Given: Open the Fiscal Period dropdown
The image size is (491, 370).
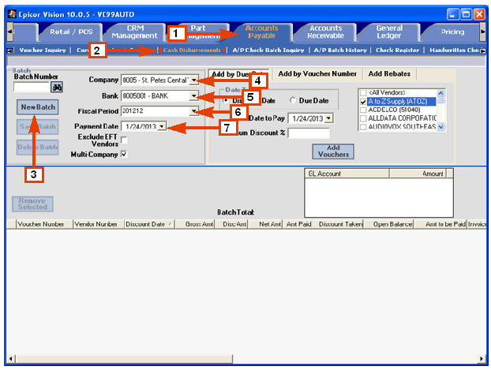Looking at the screenshot, I should (194, 111).
